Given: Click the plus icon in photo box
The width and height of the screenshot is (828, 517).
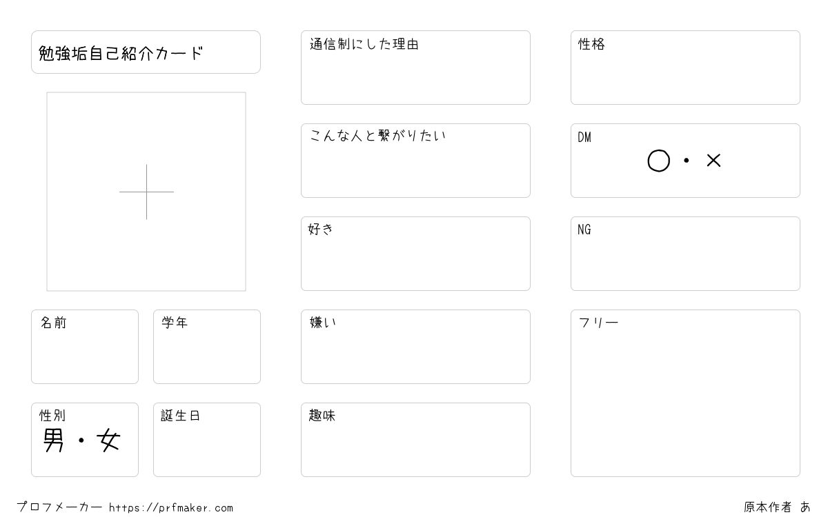Looking at the screenshot, I should pyautogui.click(x=146, y=192).
